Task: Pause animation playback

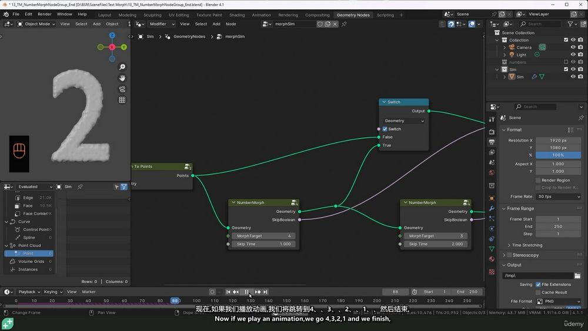Action: coord(246,292)
